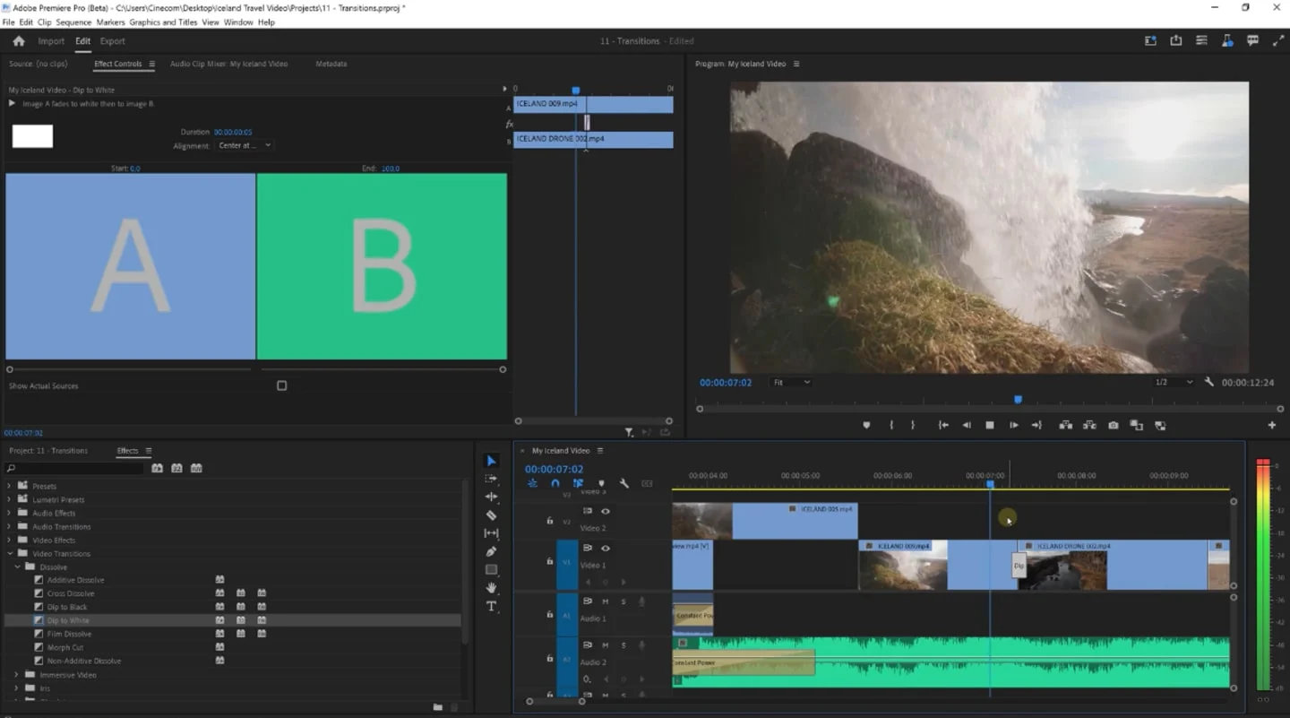Switch to the Audio Clip Mixer tab
Screen dimensions: 1290x718
tap(228, 65)
